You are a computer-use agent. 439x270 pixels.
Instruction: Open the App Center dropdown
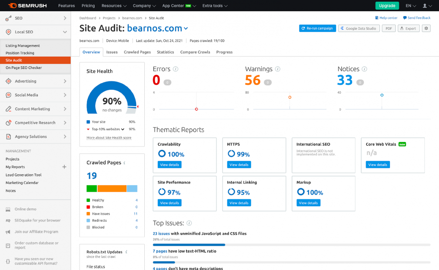[179, 6]
